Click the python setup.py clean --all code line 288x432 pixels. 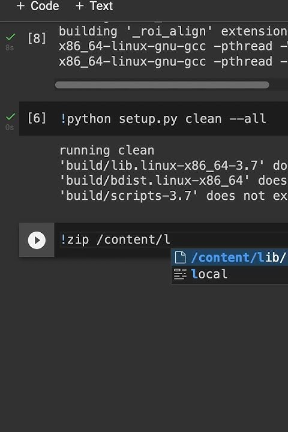coord(163,119)
